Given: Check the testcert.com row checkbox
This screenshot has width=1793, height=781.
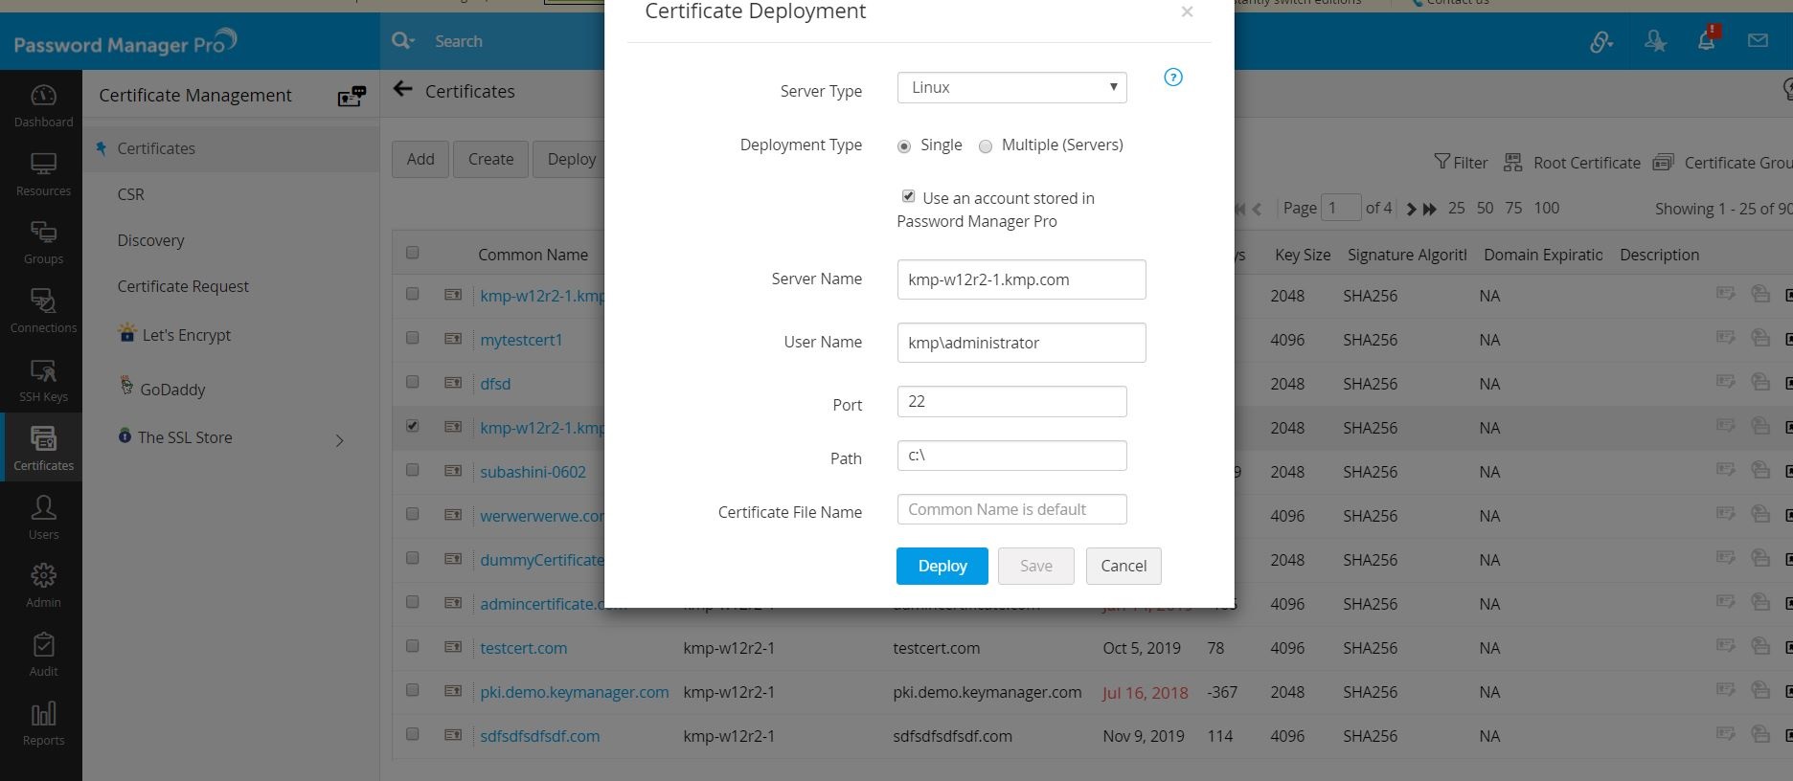Looking at the screenshot, I should (x=413, y=646).
